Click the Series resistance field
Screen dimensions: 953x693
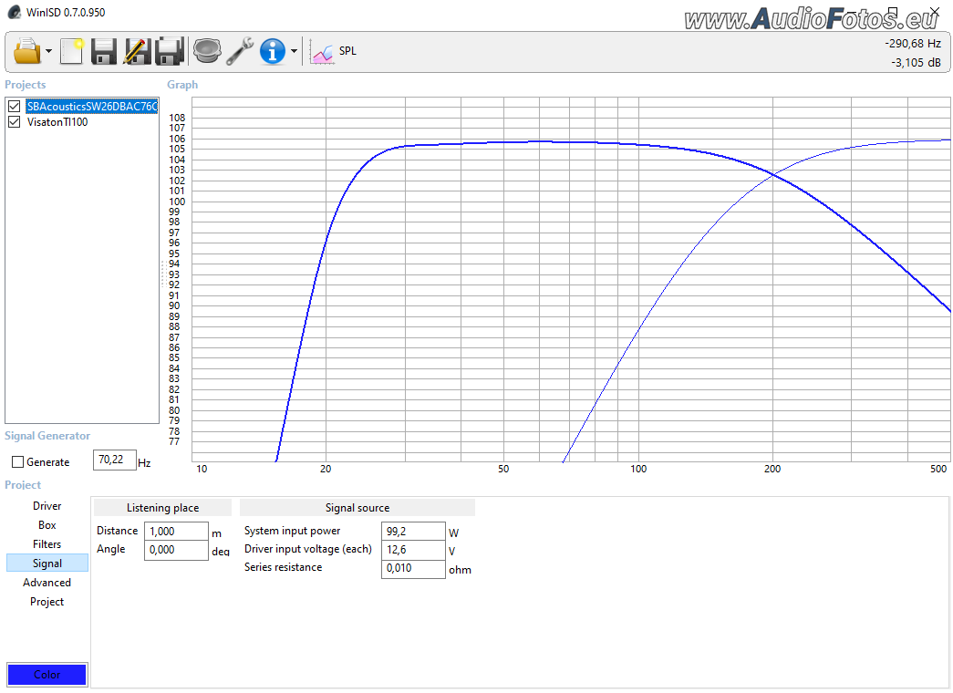413,568
